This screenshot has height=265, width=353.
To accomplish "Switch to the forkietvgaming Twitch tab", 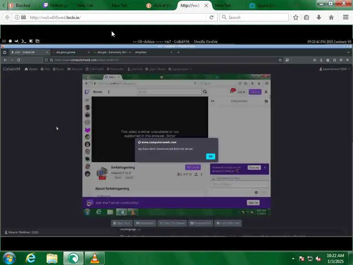I will point(56,6).
